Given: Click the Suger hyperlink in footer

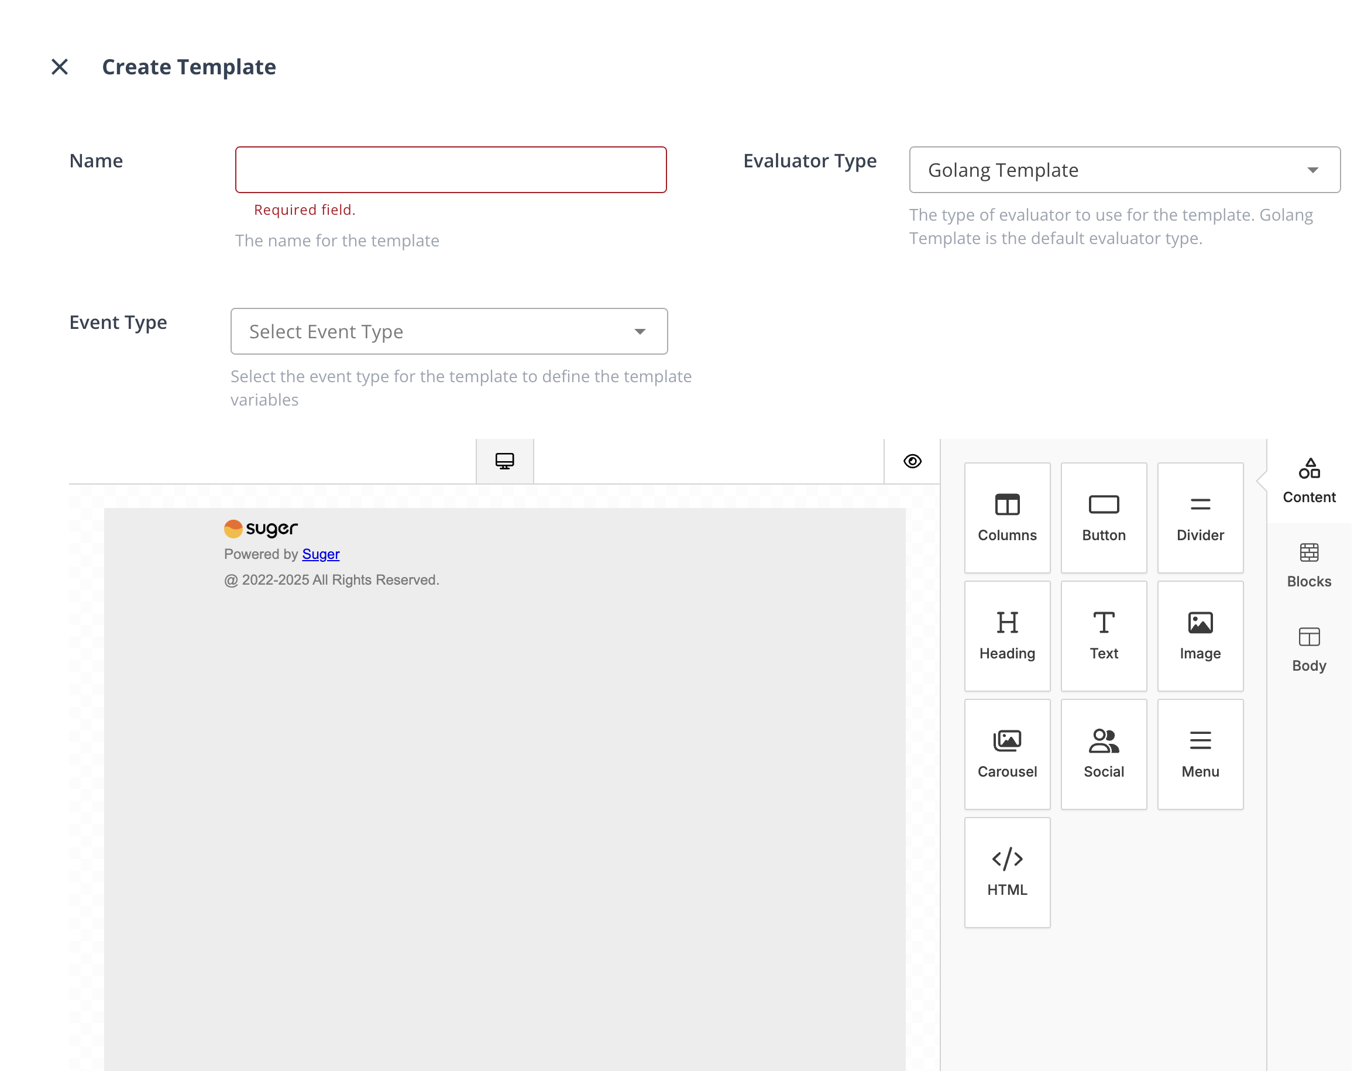Looking at the screenshot, I should tap(320, 554).
